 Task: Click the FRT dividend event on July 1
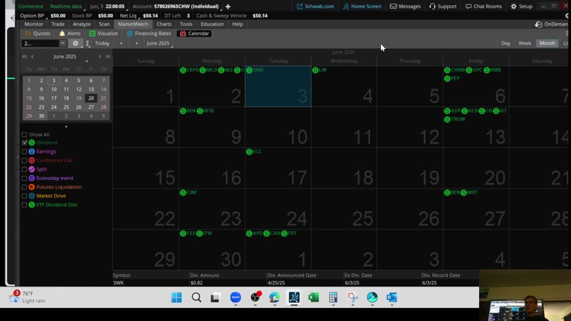tap(289, 234)
